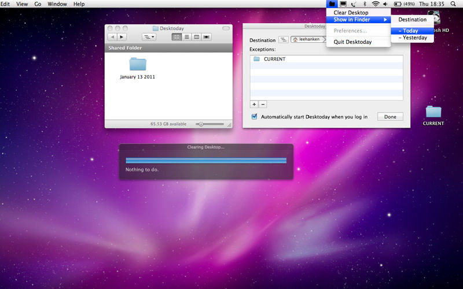Remove exception with the minus button
463x289 pixels.
(x=263, y=104)
